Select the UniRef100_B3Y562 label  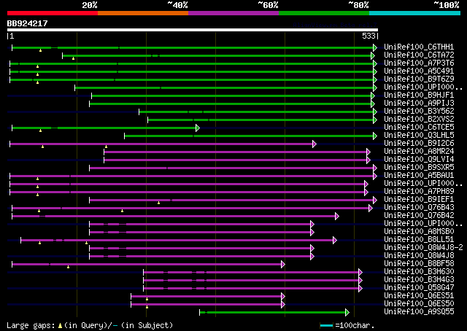[419, 112]
